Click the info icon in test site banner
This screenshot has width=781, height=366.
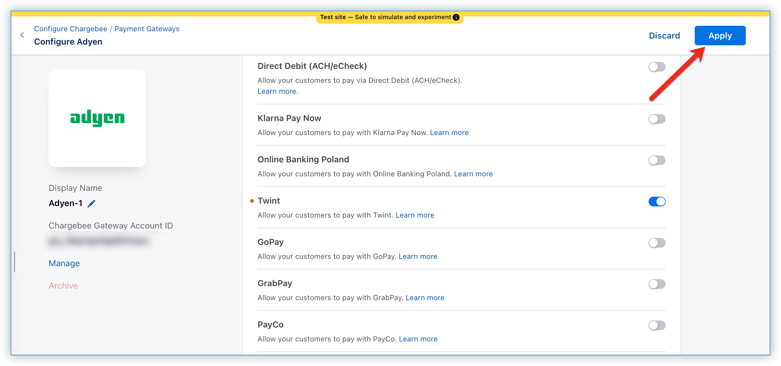[456, 17]
